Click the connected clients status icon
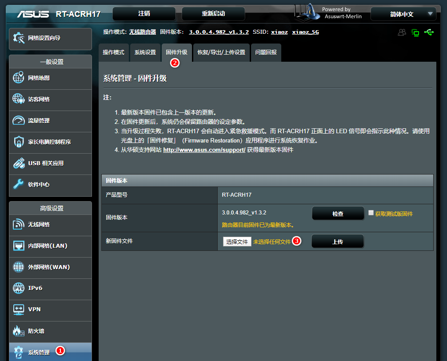The width and height of the screenshot is (447, 361). coord(402,32)
